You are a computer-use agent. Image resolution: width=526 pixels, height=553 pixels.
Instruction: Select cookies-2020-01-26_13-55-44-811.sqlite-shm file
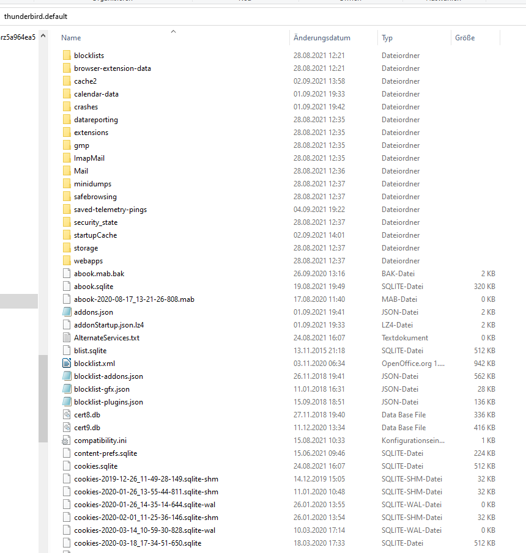(x=146, y=492)
